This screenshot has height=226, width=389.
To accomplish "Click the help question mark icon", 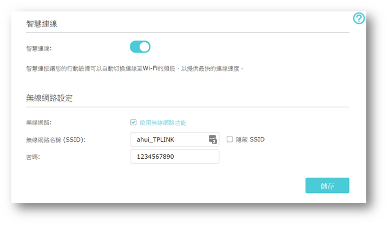I will pyautogui.click(x=359, y=18).
